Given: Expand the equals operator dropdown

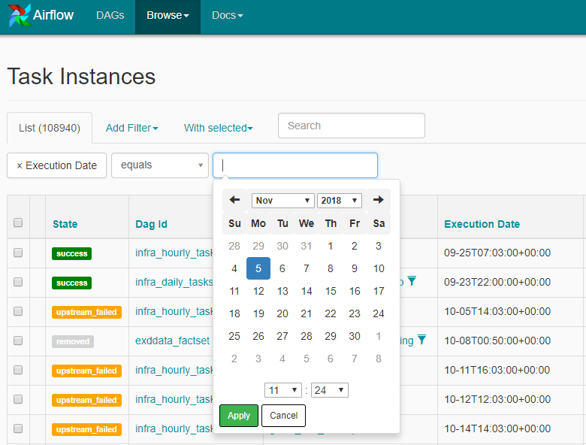Looking at the screenshot, I should pos(159,165).
